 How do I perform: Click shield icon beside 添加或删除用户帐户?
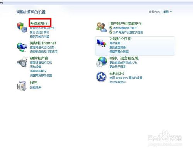click(x=111, y=28)
